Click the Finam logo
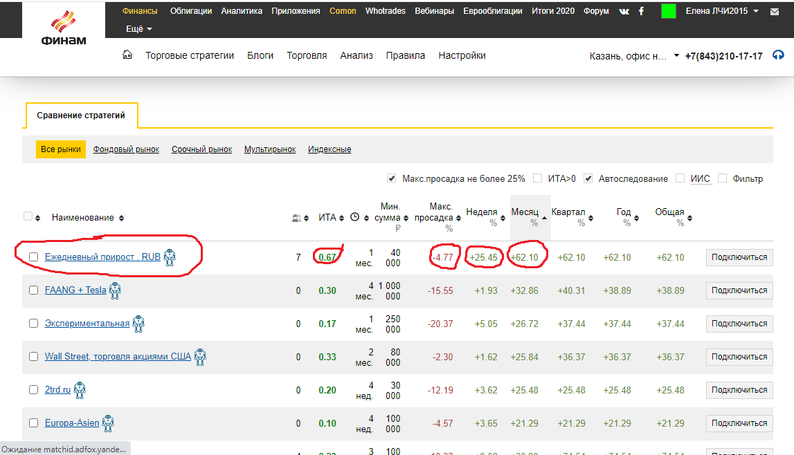The image size is (794, 455). click(x=63, y=28)
